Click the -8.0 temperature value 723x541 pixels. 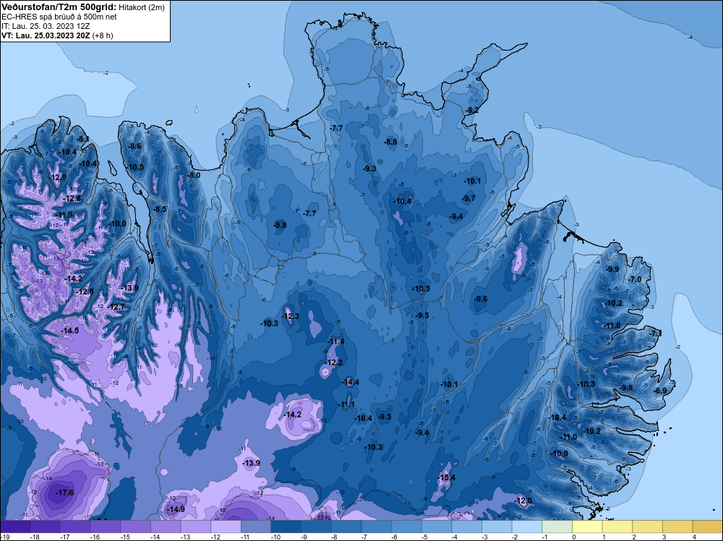click(194, 175)
